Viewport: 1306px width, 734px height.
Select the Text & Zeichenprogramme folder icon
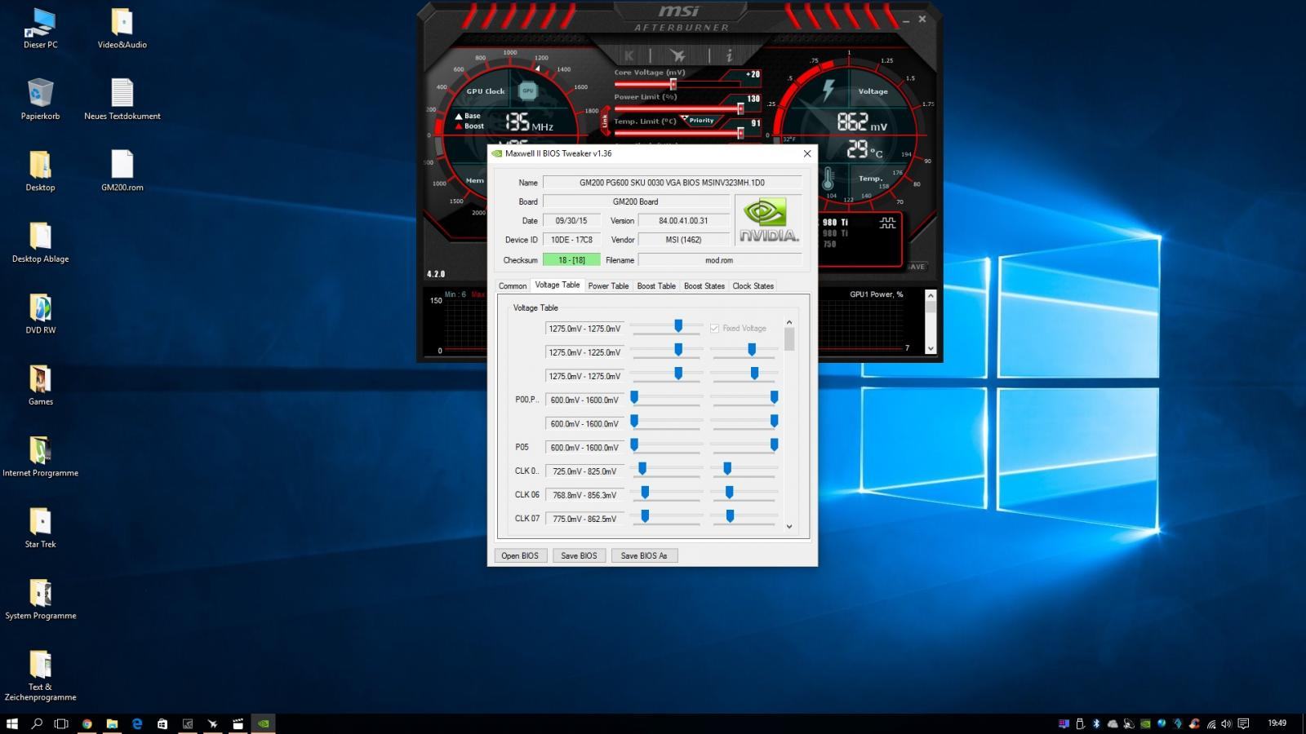point(40,675)
